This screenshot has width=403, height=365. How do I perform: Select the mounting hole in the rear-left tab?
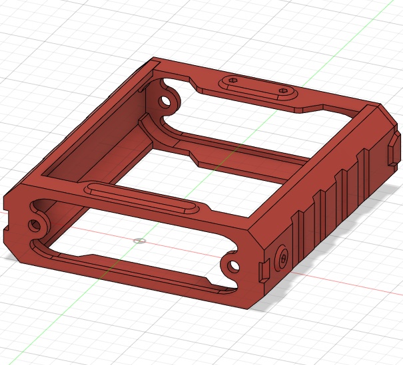point(164,102)
